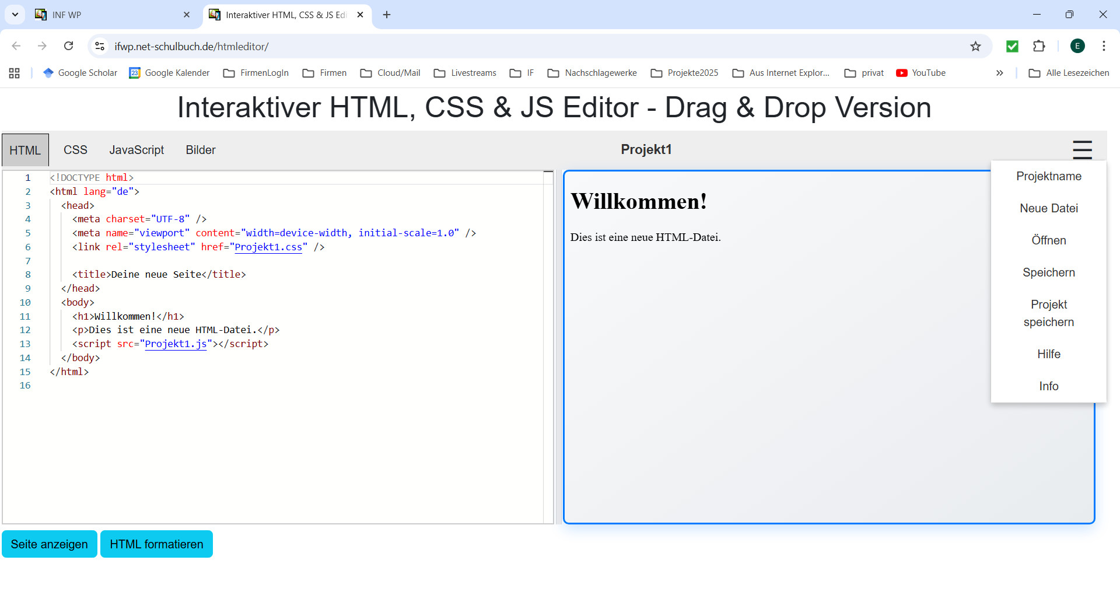Click the hamburger menu icon

point(1082,150)
